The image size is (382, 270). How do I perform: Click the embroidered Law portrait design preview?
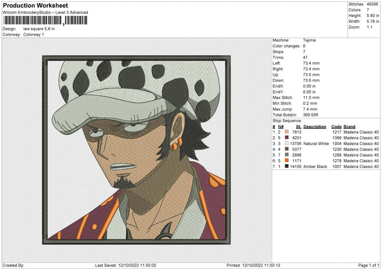[136, 150]
